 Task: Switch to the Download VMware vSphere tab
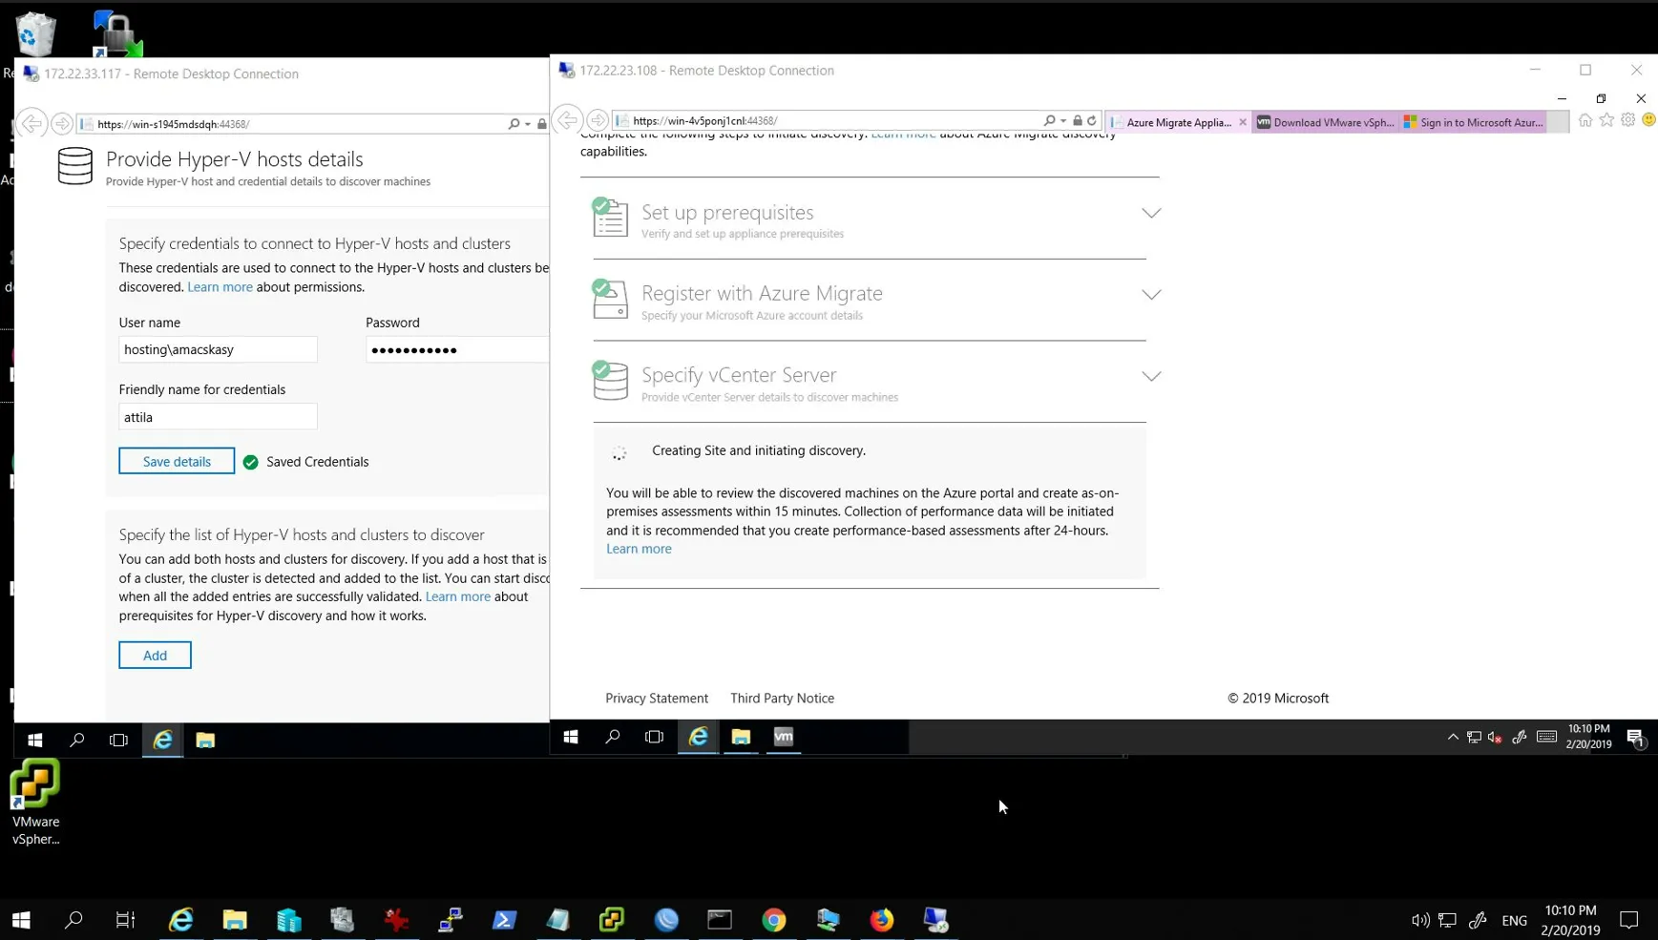coord(1325,122)
